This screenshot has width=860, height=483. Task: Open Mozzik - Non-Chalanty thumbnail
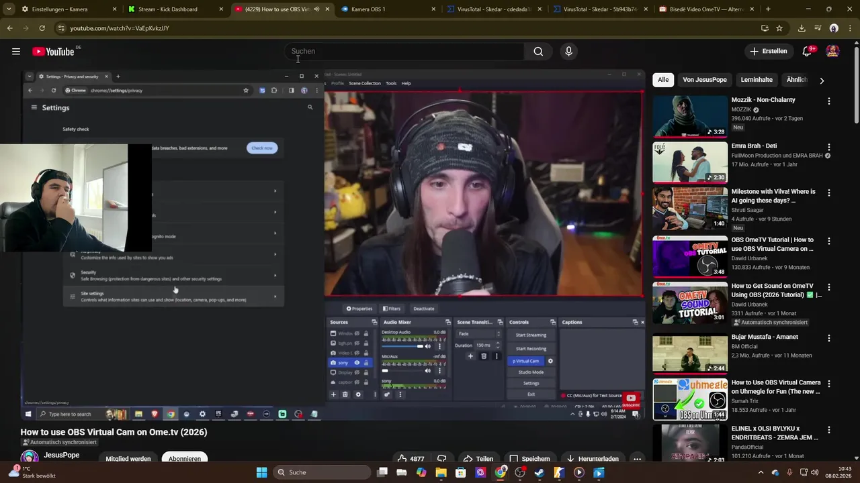690,116
